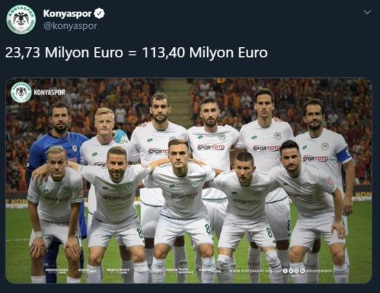The height and width of the screenshot is (293, 380).
Task: Click the @konyaspor text in photo footer
Action: pos(319,271)
